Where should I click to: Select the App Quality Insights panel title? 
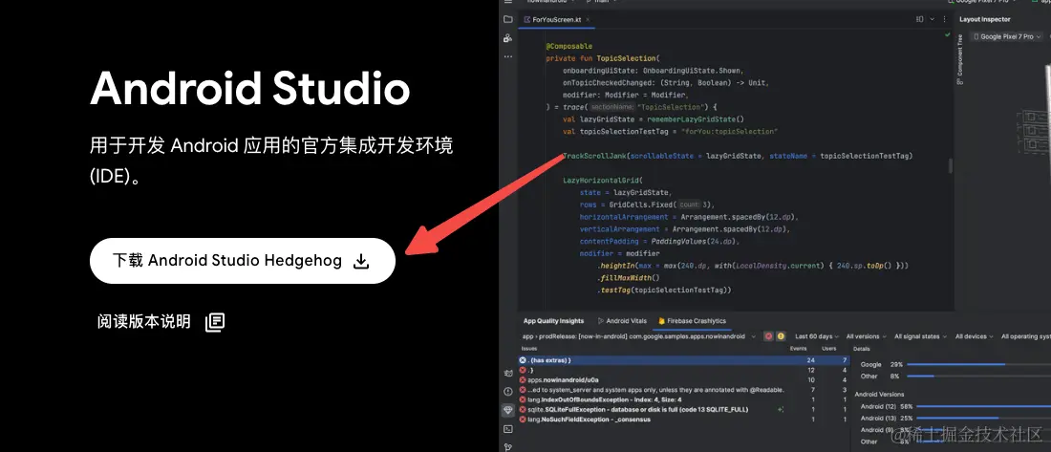point(553,321)
